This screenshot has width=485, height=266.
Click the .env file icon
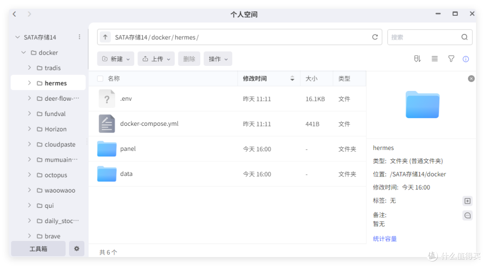[107, 99]
